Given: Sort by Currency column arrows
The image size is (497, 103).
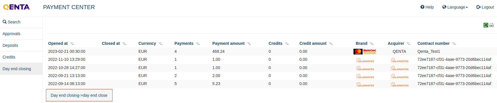Looking at the screenshot, I should tap(161, 44).
